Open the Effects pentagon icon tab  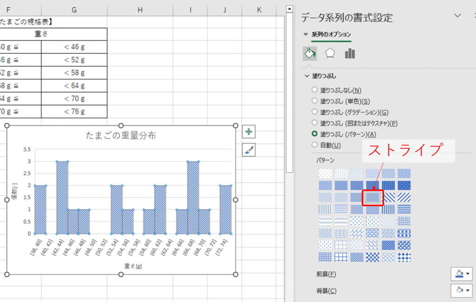coord(330,54)
